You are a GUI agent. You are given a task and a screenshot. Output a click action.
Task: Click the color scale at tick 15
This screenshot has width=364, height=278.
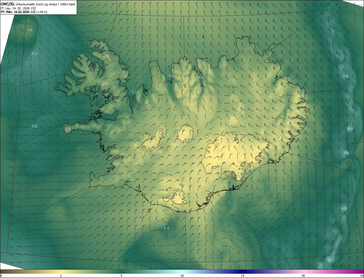(243, 276)
